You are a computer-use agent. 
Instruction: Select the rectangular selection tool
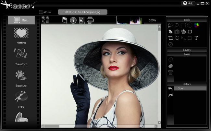183,25
